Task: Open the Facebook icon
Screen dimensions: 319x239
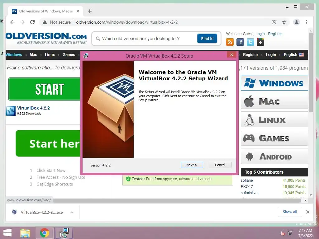Action: point(240,42)
